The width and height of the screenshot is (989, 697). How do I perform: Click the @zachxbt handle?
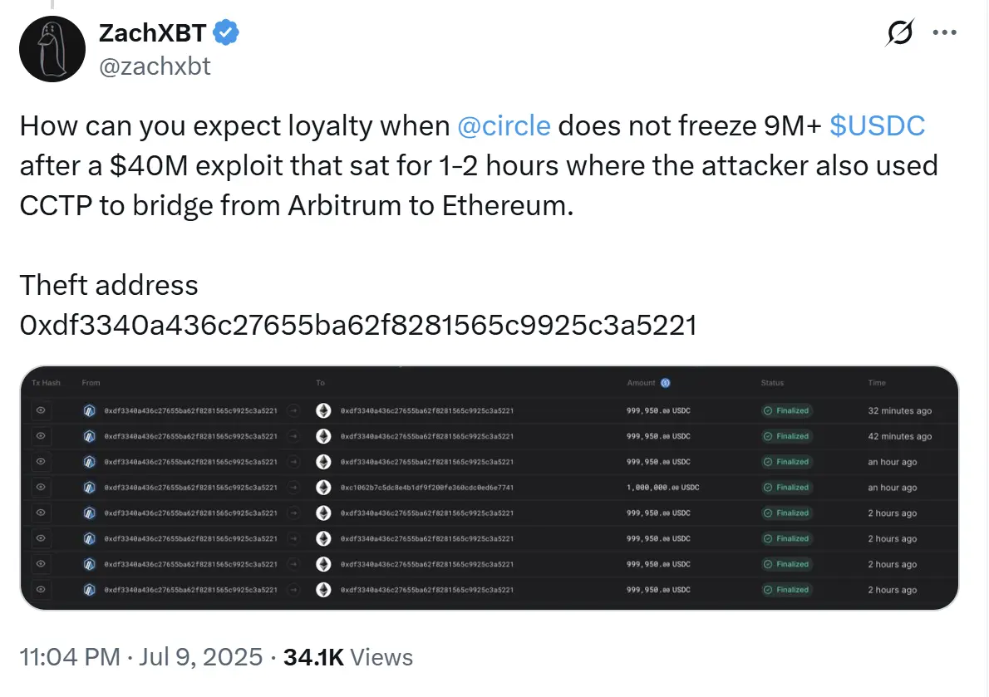(155, 66)
